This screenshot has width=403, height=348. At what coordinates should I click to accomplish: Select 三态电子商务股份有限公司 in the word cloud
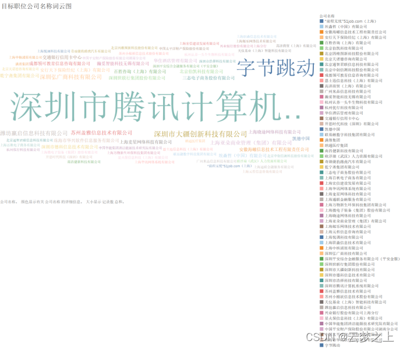pos(208,78)
